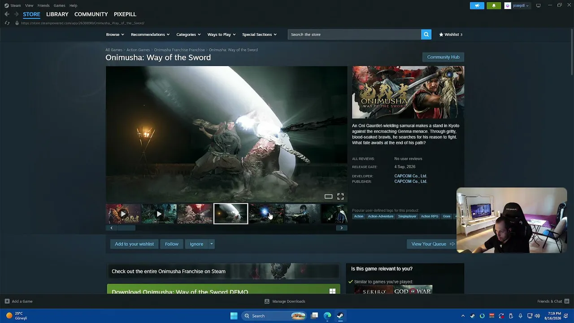Open the pixepill account dropdown
This screenshot has width=574, height=323.
521,5
